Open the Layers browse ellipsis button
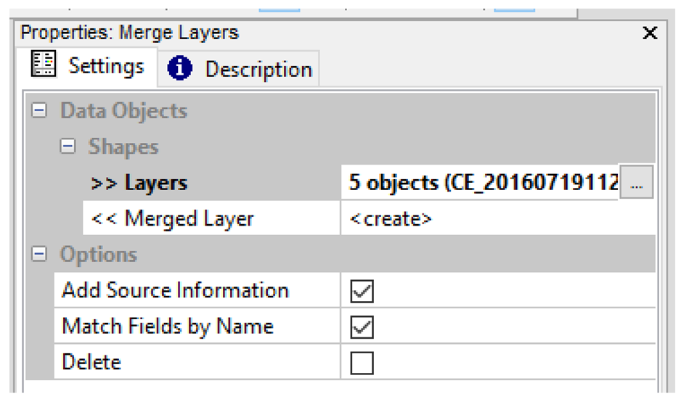 637,183
